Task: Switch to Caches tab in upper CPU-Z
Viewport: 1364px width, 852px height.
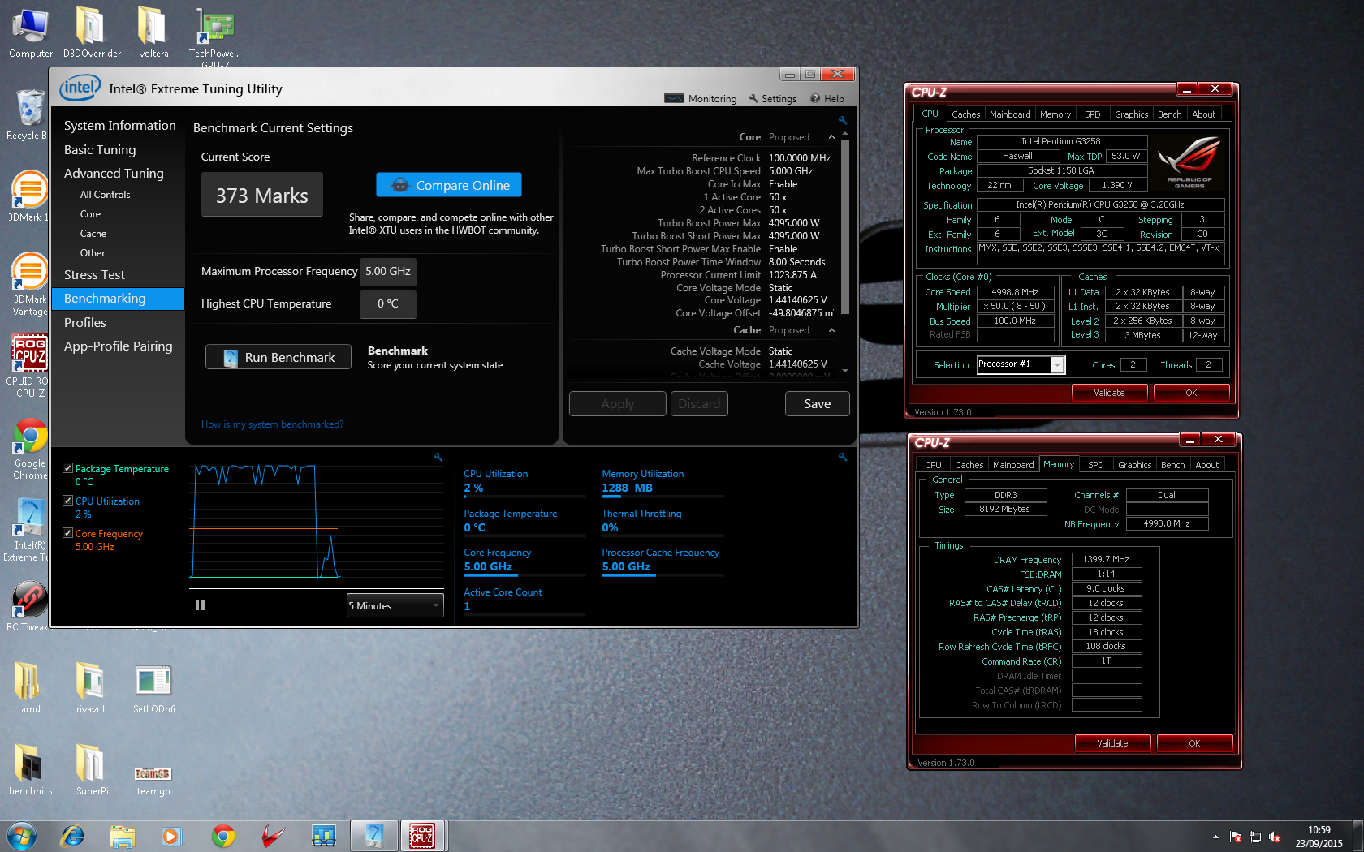Action: 965,114
